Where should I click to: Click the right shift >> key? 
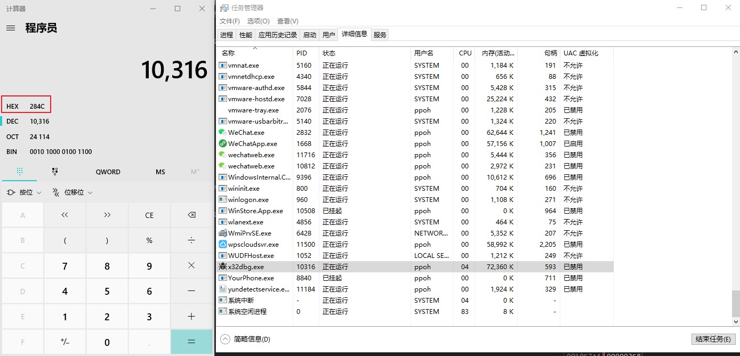107,215
